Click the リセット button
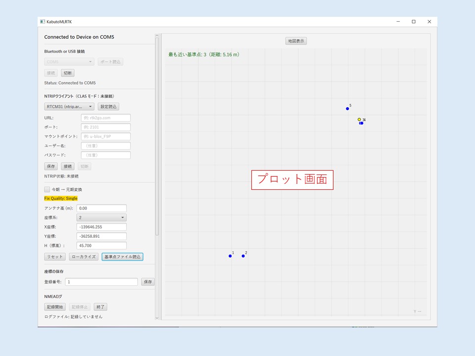 [55, 257]
